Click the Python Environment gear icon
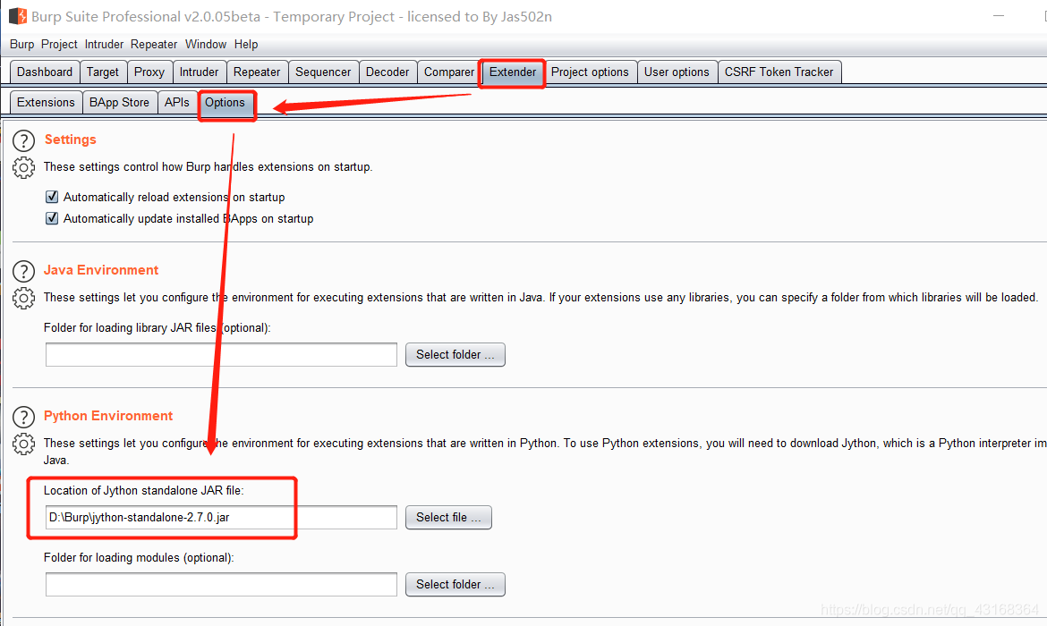 pyautogui.click(x=23, y=444)
